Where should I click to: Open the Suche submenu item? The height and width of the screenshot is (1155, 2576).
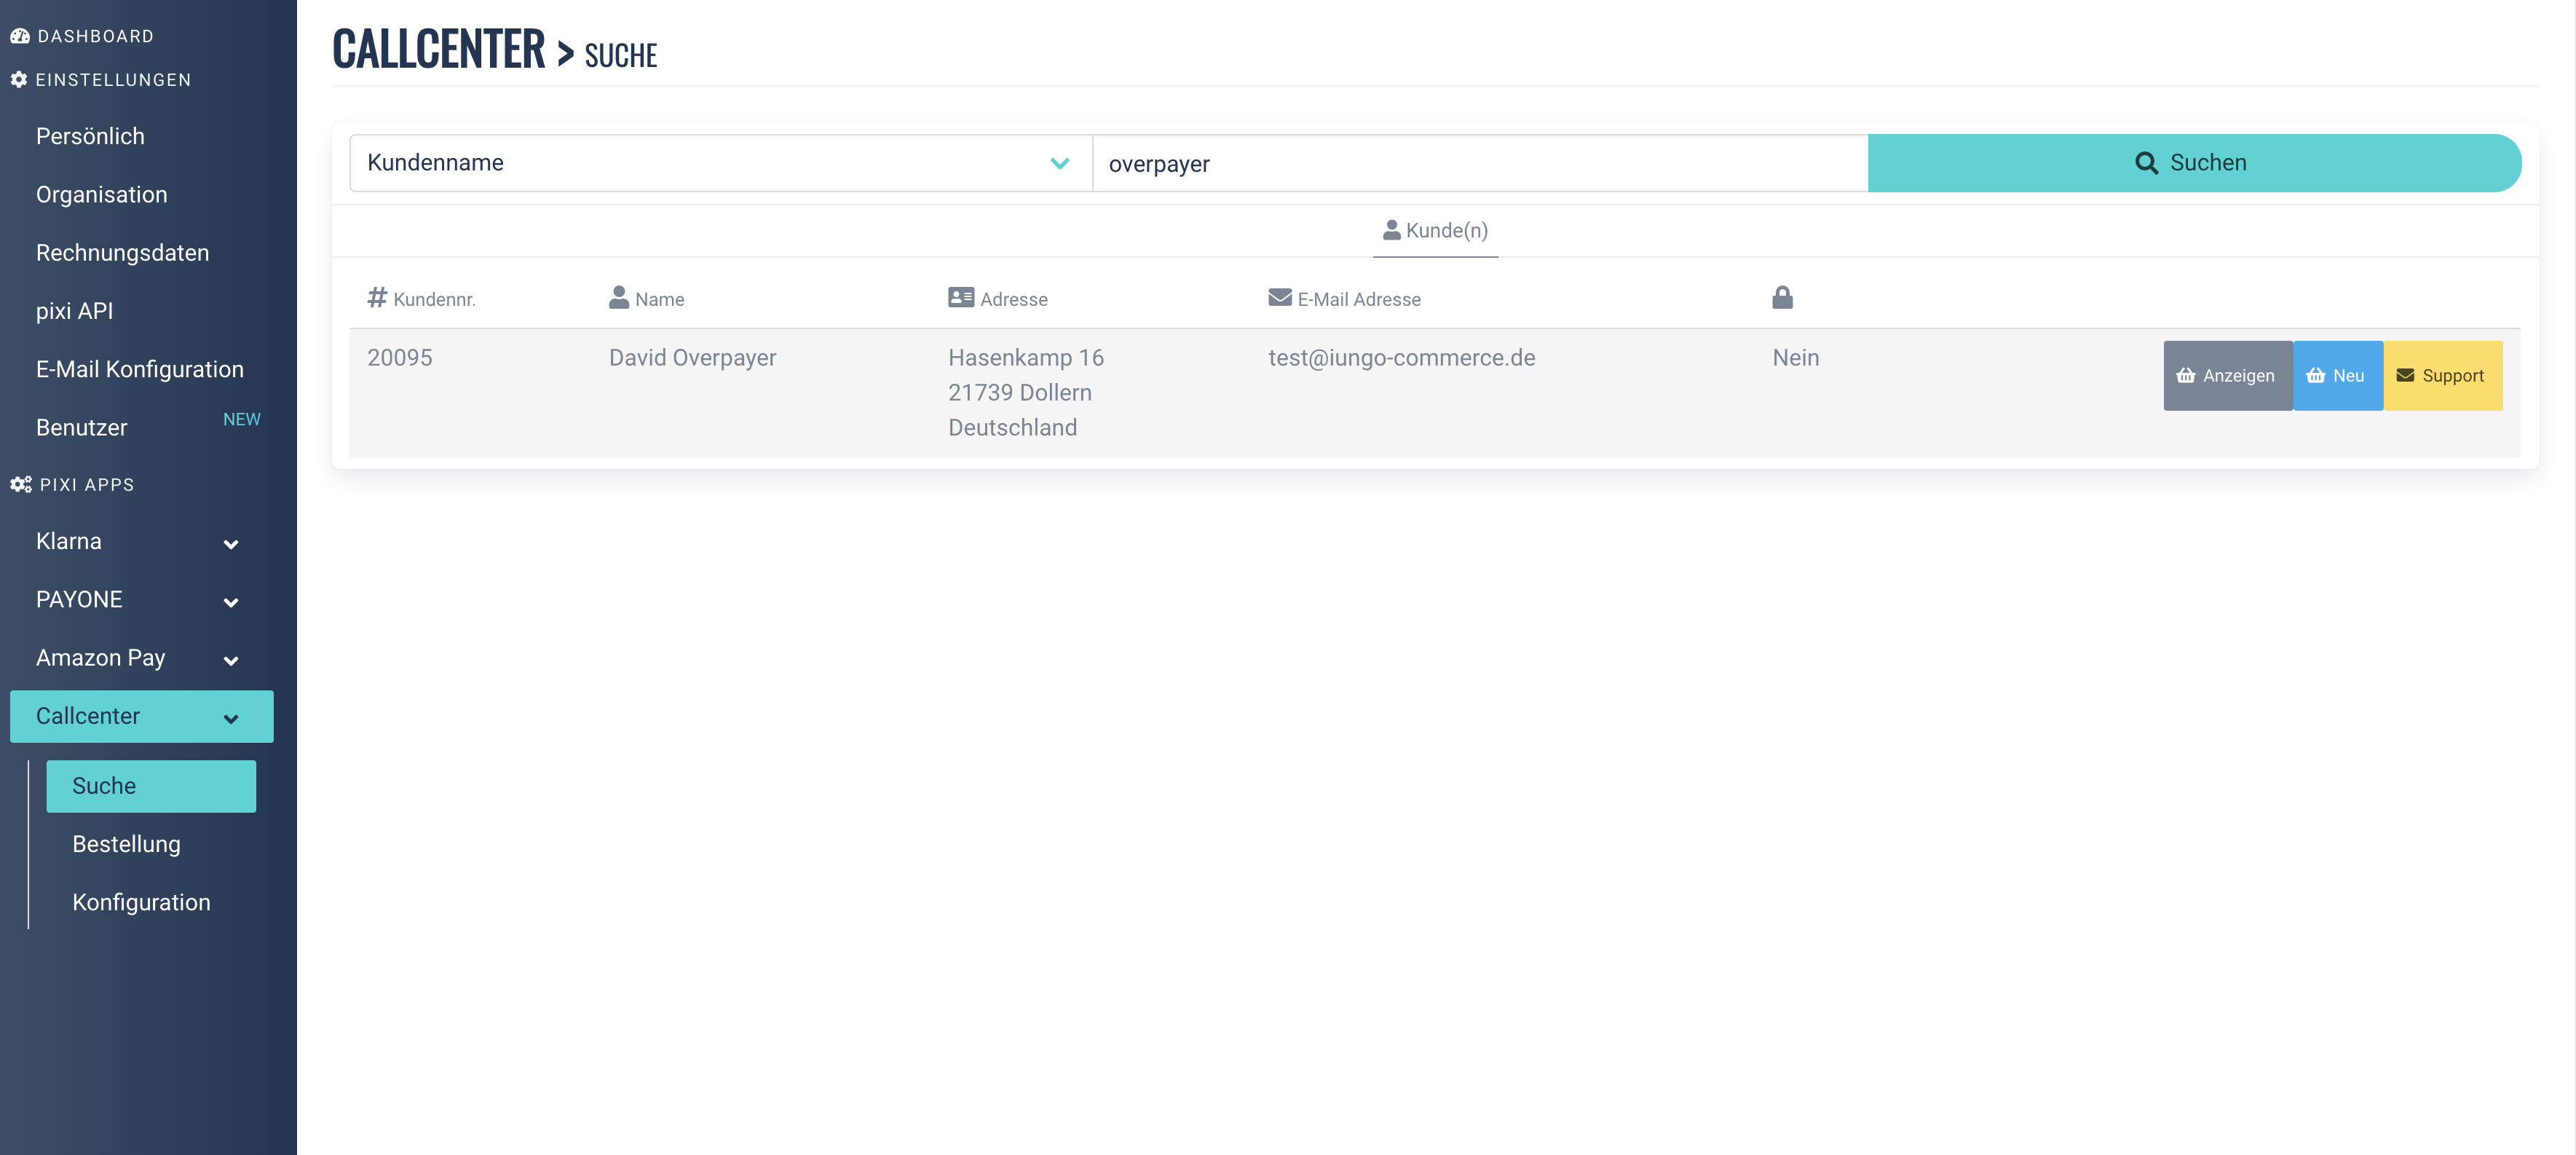(151, 786)
